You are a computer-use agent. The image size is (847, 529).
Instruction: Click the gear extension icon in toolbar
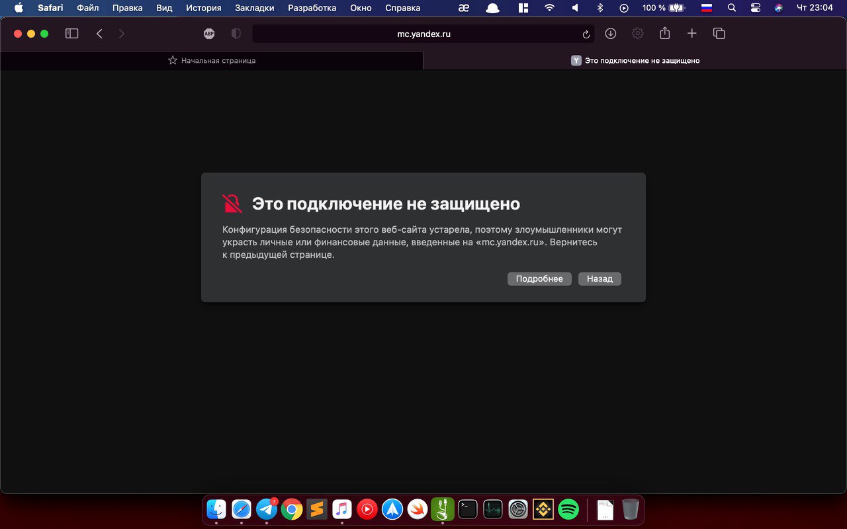637,34
